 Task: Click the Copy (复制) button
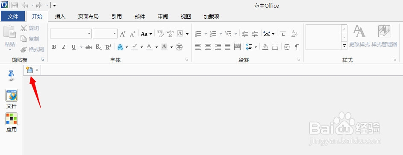click(x=30, y=39)
